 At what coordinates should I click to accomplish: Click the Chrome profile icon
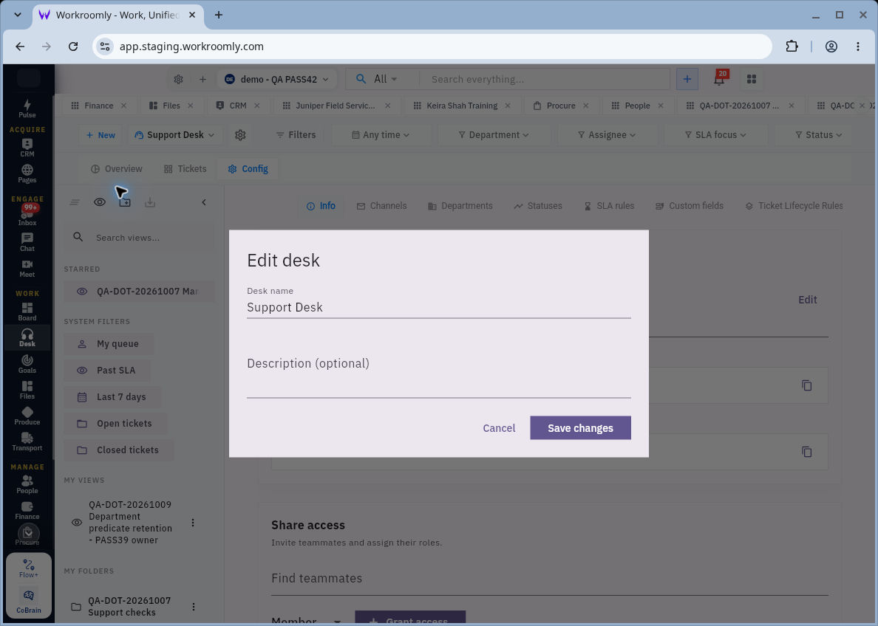pos(831,47)
